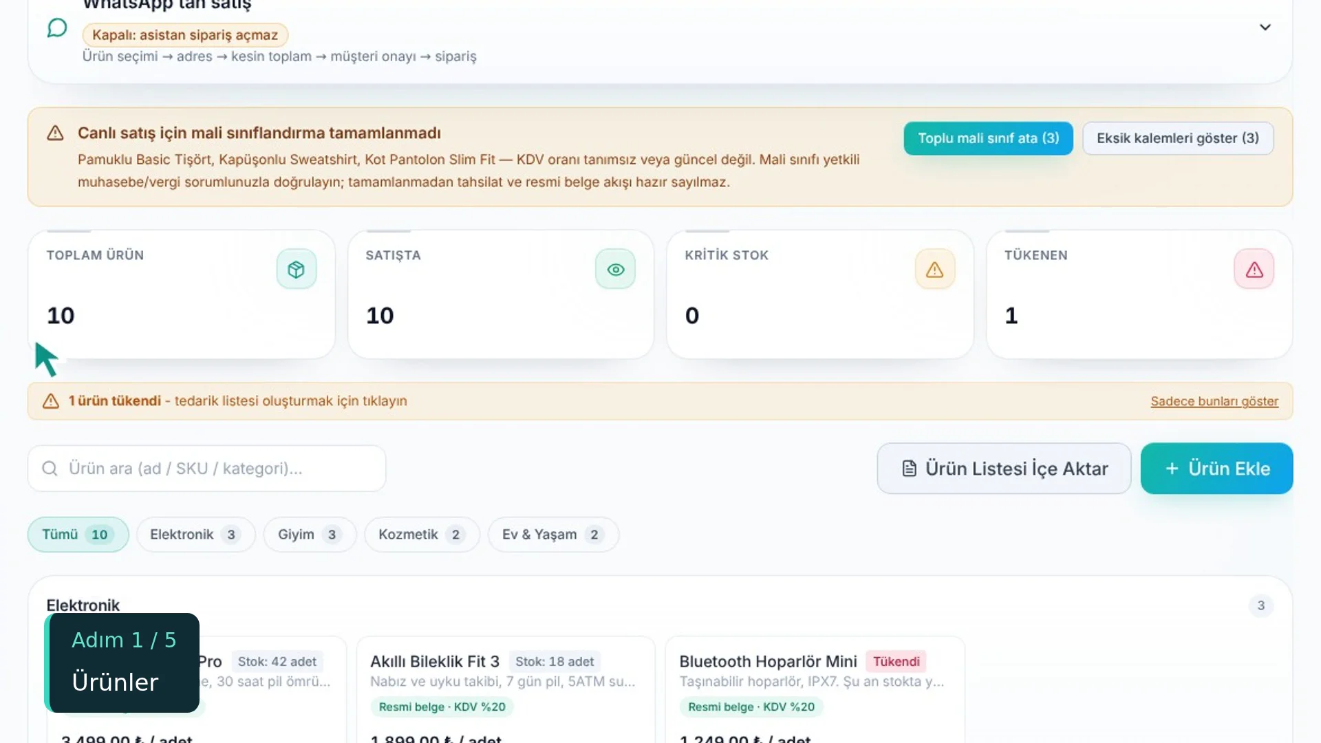Click the magnifier icon in search box
This screenshot has width=1321, height=743.
pos(50,469)
